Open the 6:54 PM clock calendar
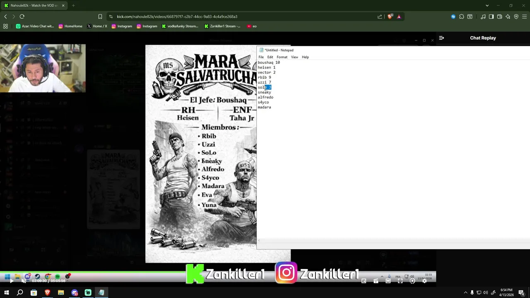The height and width of the screenshot is (298, 530). tap(506, 293)
